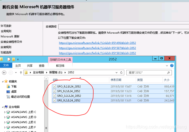Open the 下载 favorites folder
Screen dimensions: 189x132
pos(12,86)
